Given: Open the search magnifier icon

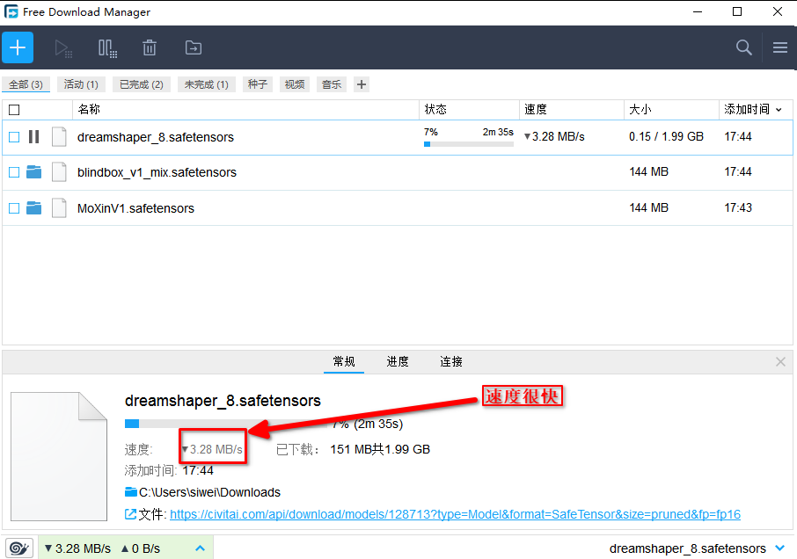Looking at the screenshot, I should click(743, 47).
